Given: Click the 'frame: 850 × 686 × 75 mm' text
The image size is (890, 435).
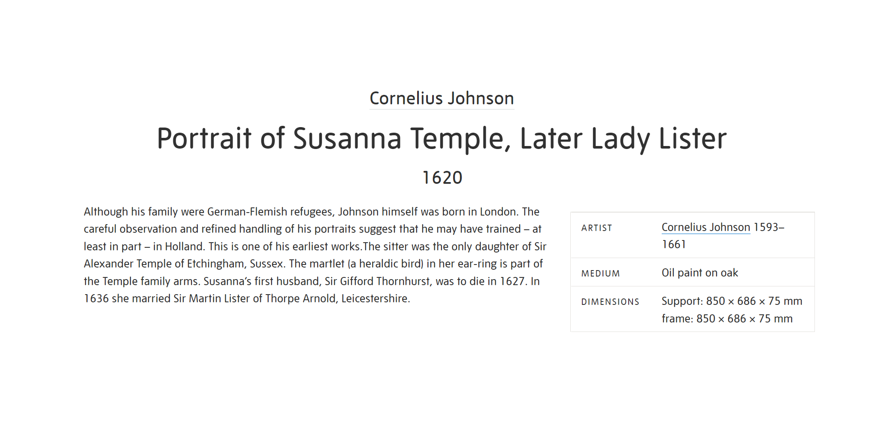Looking at the screenshot, I should point(727,319).
